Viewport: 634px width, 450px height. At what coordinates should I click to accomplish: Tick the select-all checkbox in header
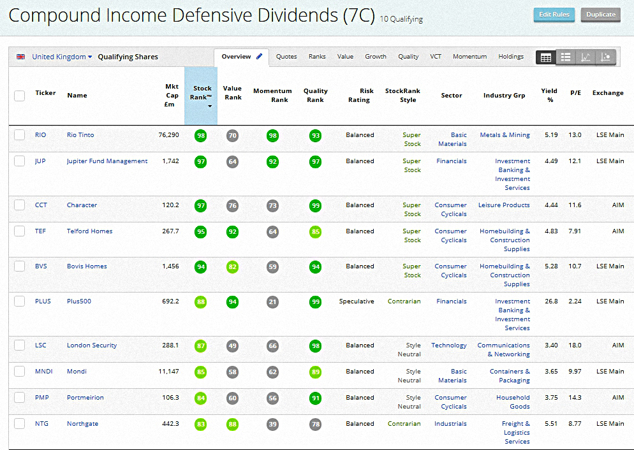pos(19,96)
